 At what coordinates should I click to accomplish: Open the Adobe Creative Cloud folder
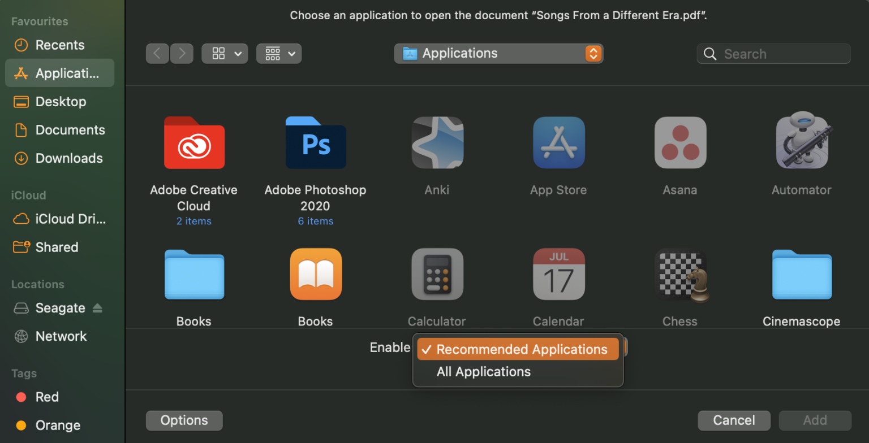pyautogui.click(x=194, y=143)
